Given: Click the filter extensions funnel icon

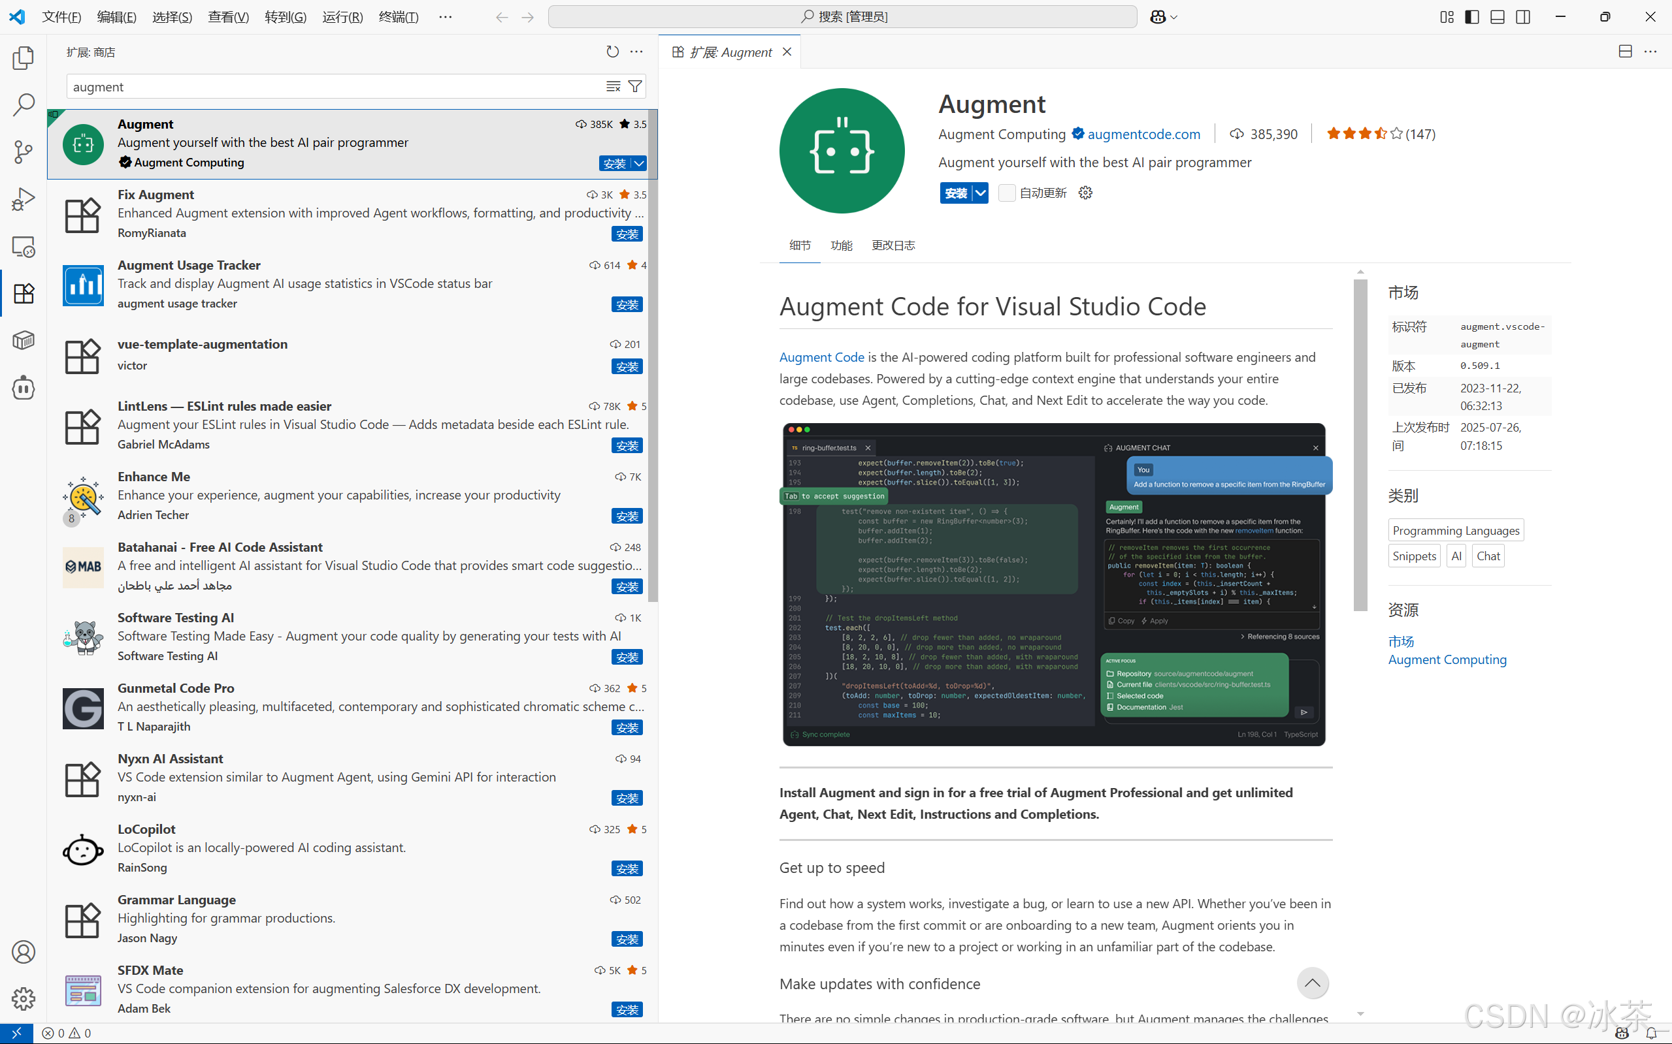Looking at the screenshot, I should 634,86.
